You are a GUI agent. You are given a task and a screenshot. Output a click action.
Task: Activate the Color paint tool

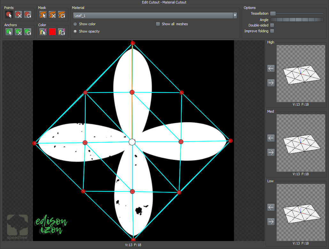point(43,32)
